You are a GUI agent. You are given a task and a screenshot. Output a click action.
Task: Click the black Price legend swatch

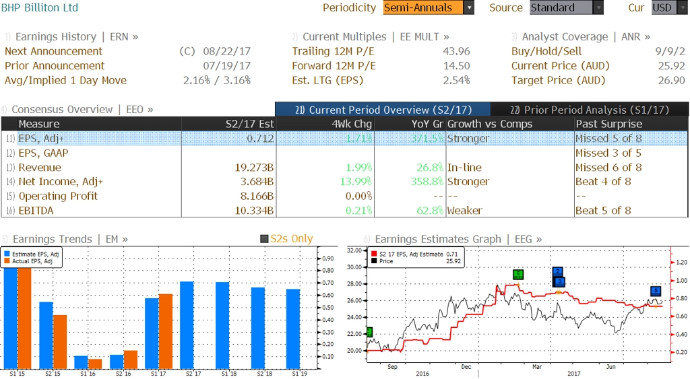click(x=374, y=261)
